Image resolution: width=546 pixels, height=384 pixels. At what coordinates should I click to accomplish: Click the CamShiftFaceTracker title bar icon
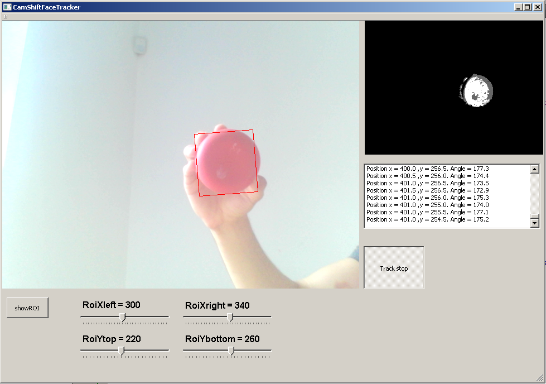pos(7,7)
